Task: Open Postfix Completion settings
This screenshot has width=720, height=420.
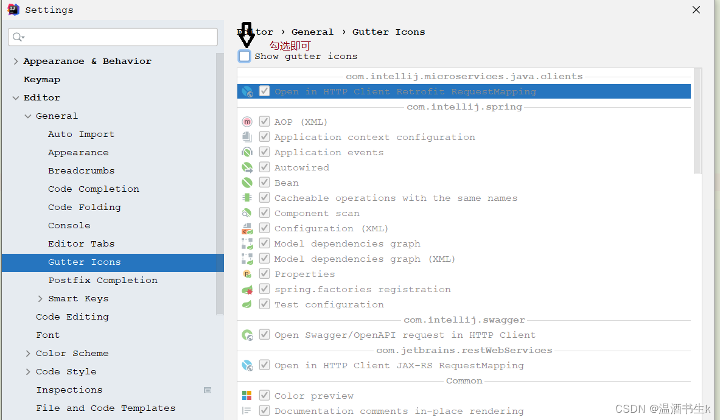Action: [x=103, y=281]
